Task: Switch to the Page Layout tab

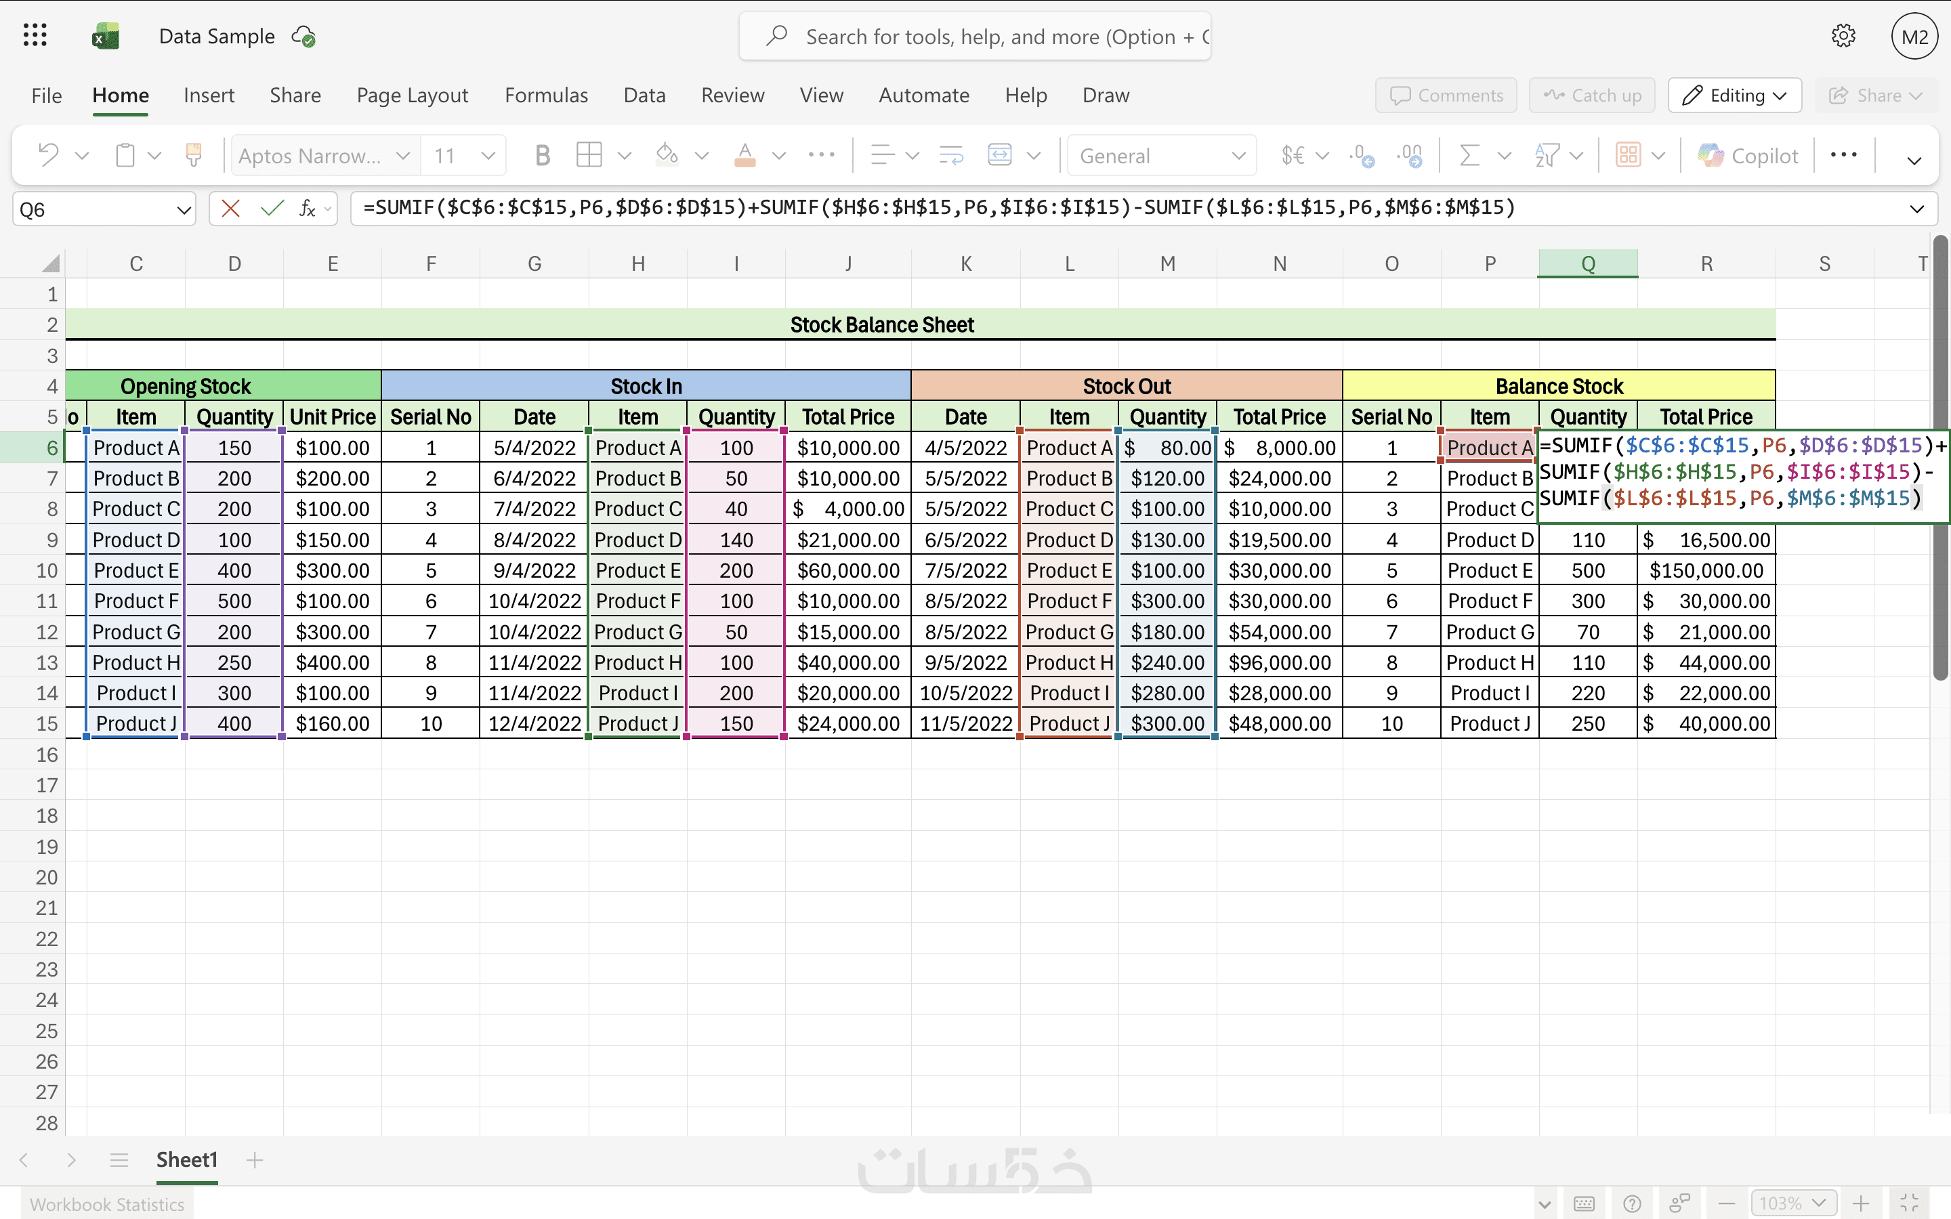Action: (x=412, y=95)
